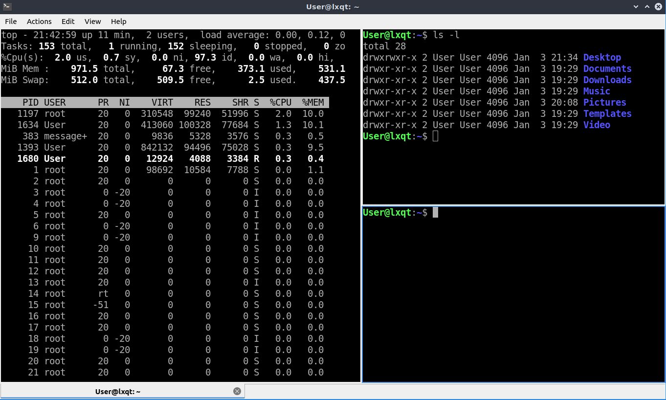Click the Pictures directory name

click(604, 102)
